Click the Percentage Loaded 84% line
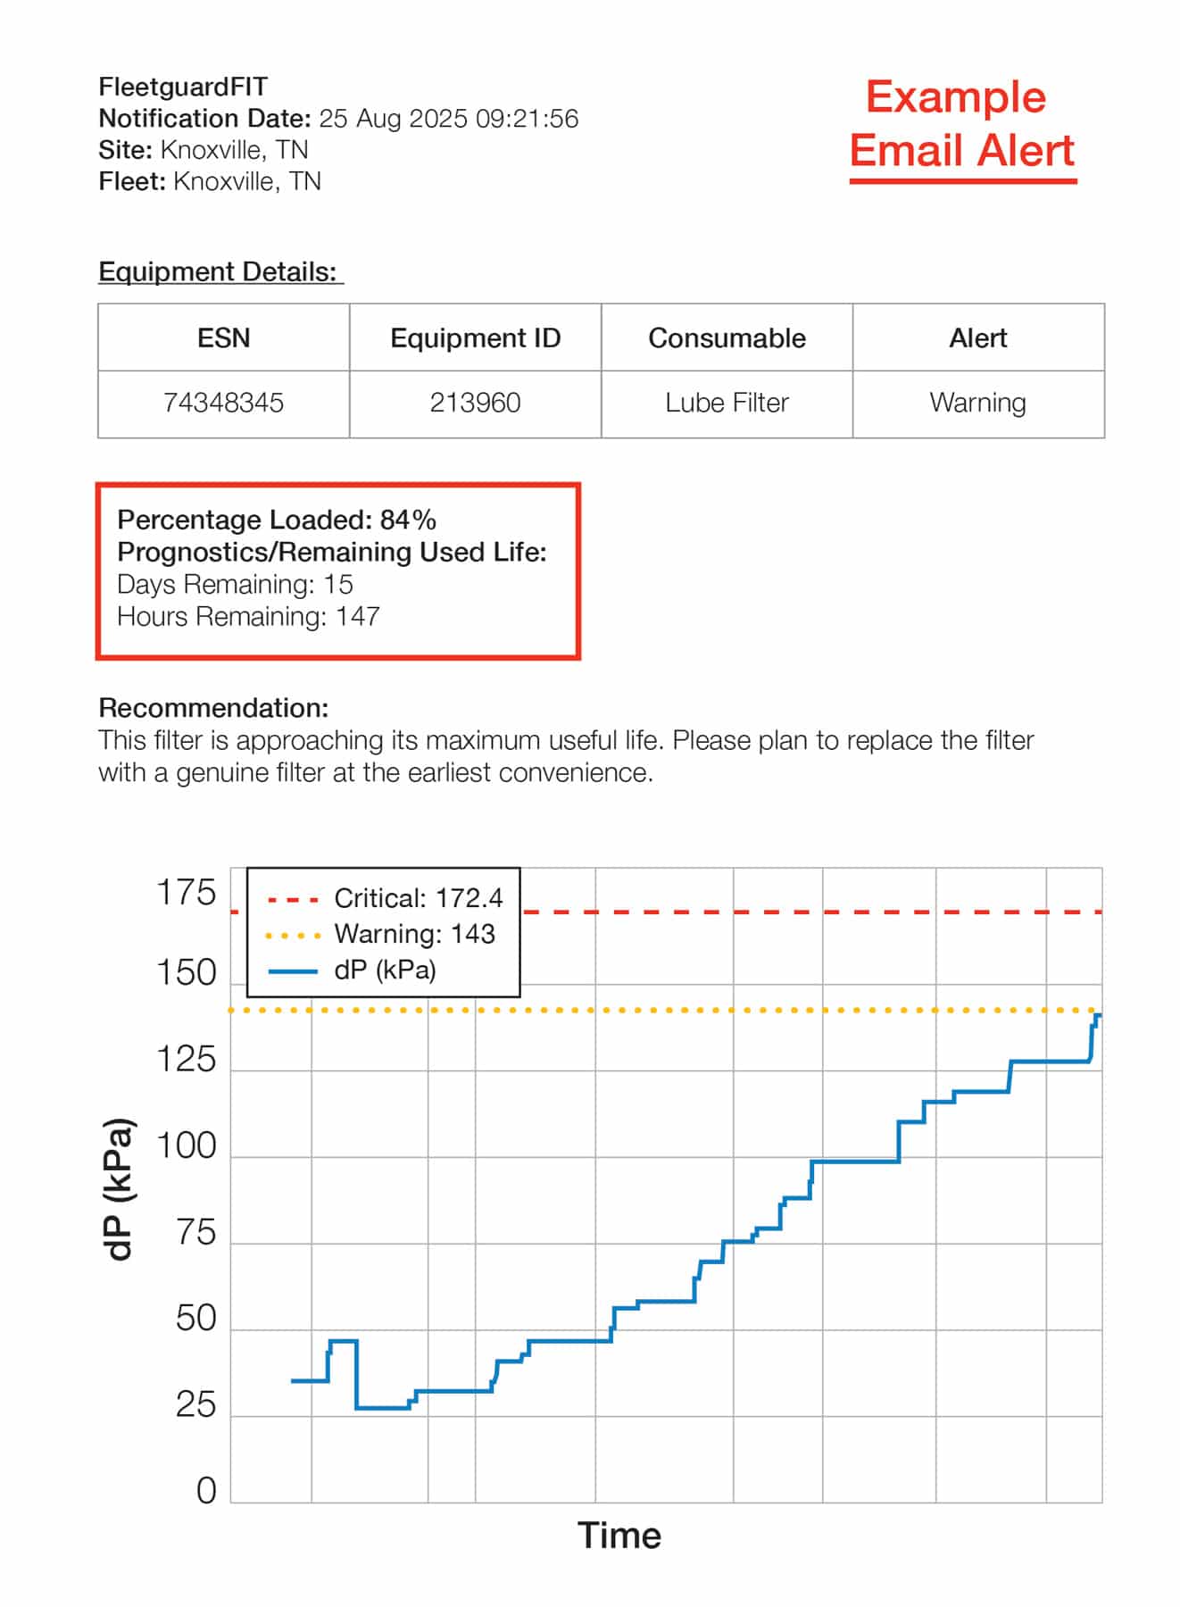The width and height of the screenshot is (1180, 1607). click(277, 520)
